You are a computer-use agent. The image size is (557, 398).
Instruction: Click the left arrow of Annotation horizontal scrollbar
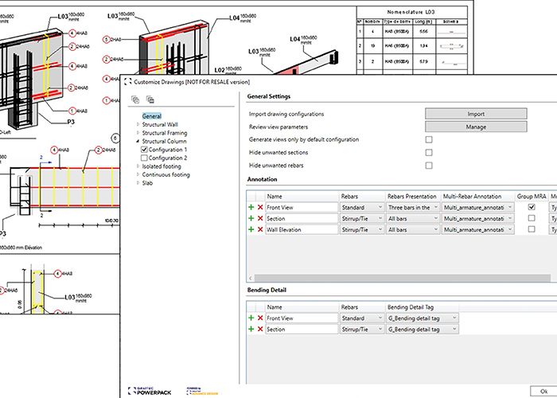251,278
